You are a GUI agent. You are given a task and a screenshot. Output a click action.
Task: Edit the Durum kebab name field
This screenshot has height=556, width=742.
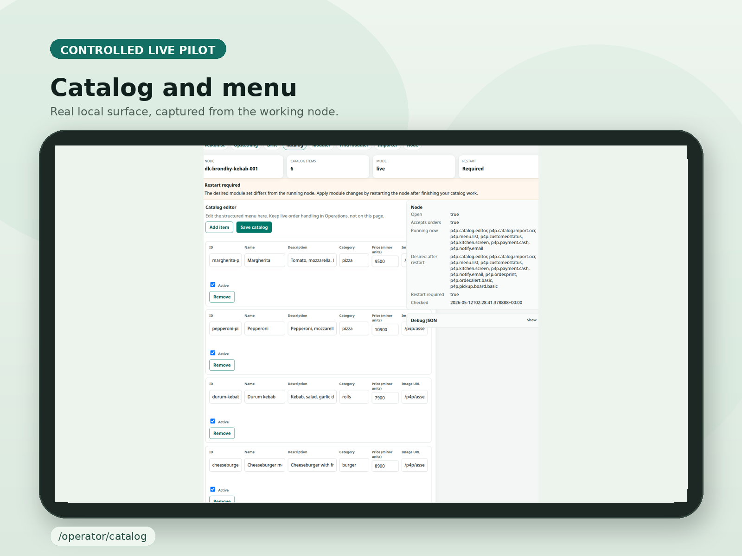265,397
